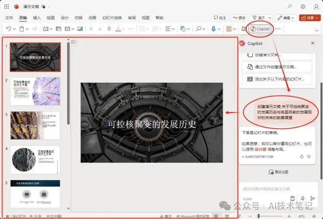Switch to the 绘图 tab
Screen dimensions: 323x219
click(x=51, y=18)
